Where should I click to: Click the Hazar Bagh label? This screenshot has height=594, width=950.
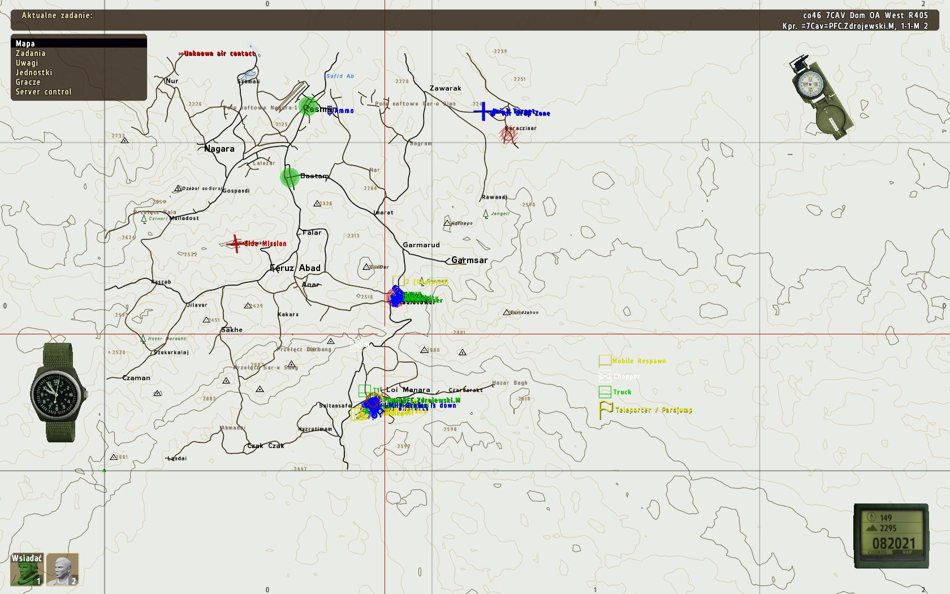(509, 383)
